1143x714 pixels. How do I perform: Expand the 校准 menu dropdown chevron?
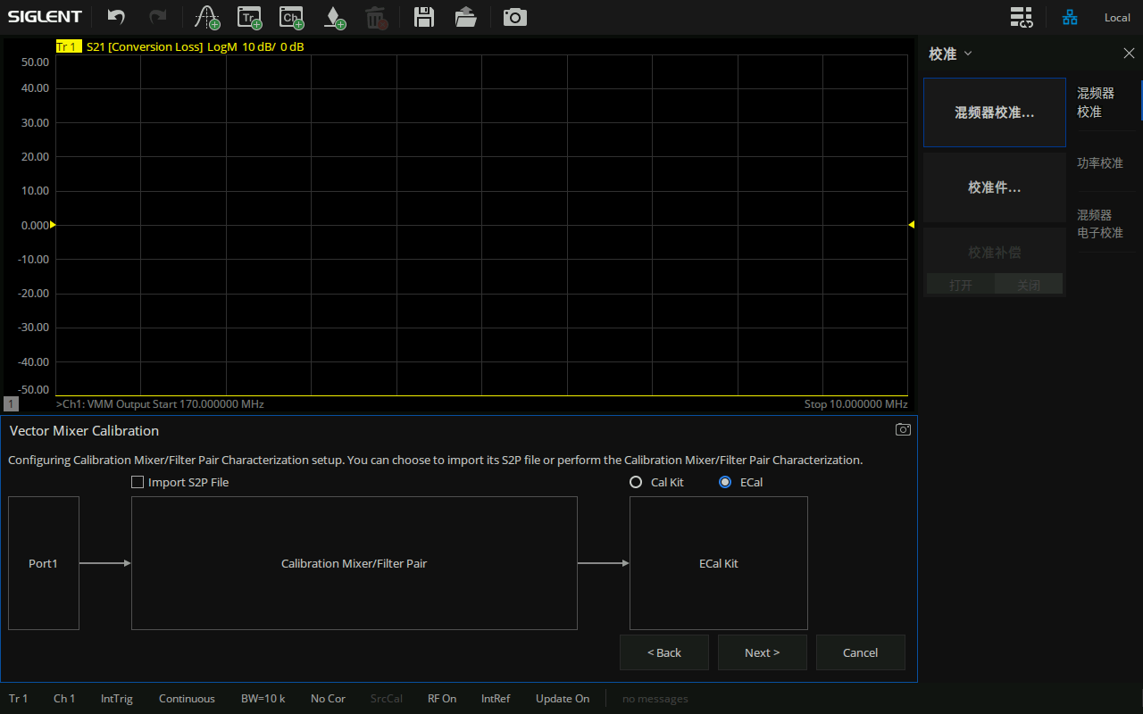pos(968,54)
